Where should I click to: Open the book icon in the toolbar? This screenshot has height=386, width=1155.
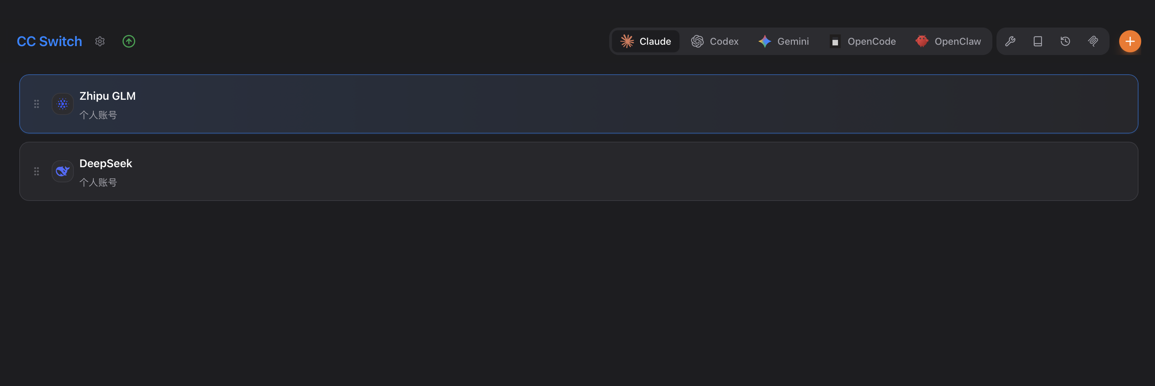pyautogui.click(x=1038, y=41)
